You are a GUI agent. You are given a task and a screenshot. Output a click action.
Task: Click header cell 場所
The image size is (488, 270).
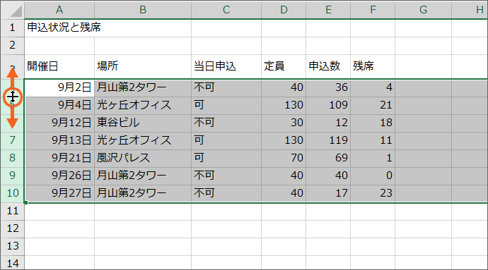[143, 66]
